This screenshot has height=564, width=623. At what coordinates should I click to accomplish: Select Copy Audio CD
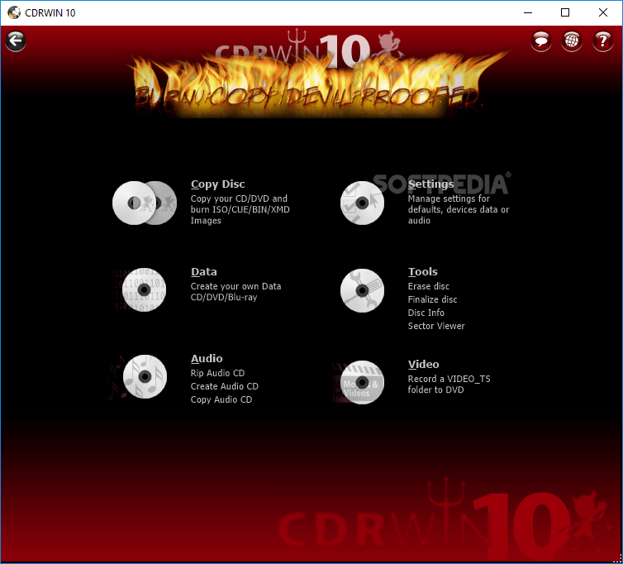tap(221, 399)
